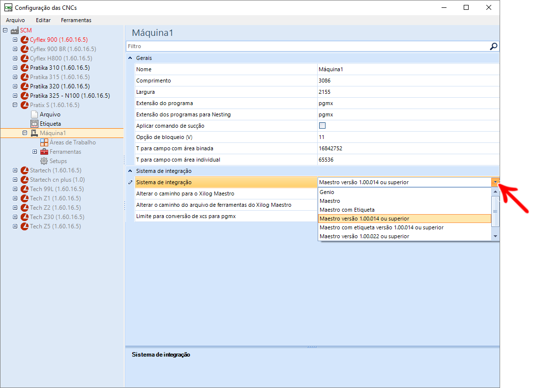Image resolution: width=535 pixels, height=388 pixels.
Task: Select Áreas de Trabalho tree item
Action: pyautogui.click(x=73, y=142)
